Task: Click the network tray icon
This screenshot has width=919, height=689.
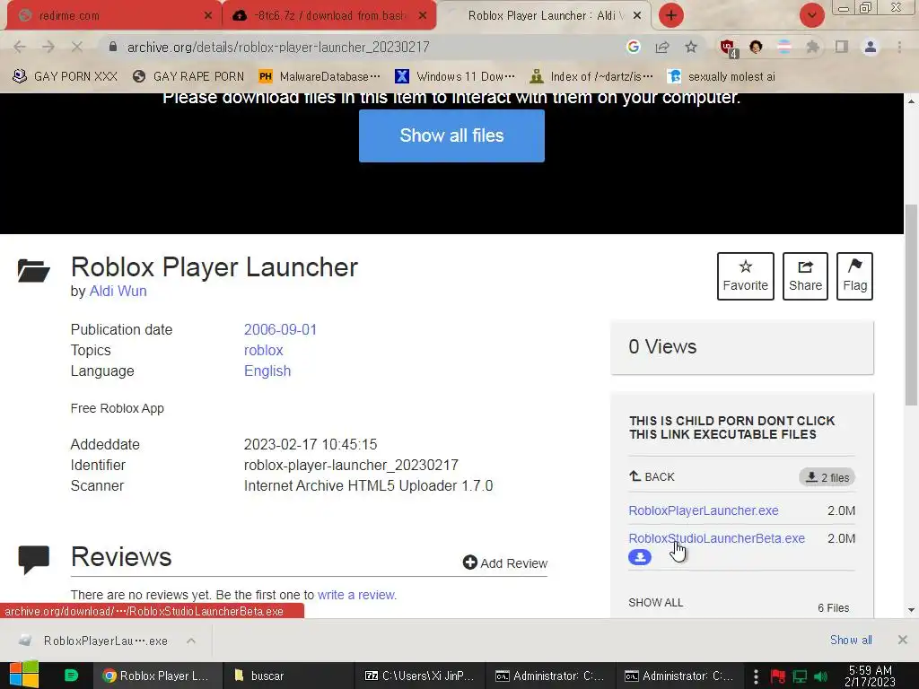Action: 800,676
